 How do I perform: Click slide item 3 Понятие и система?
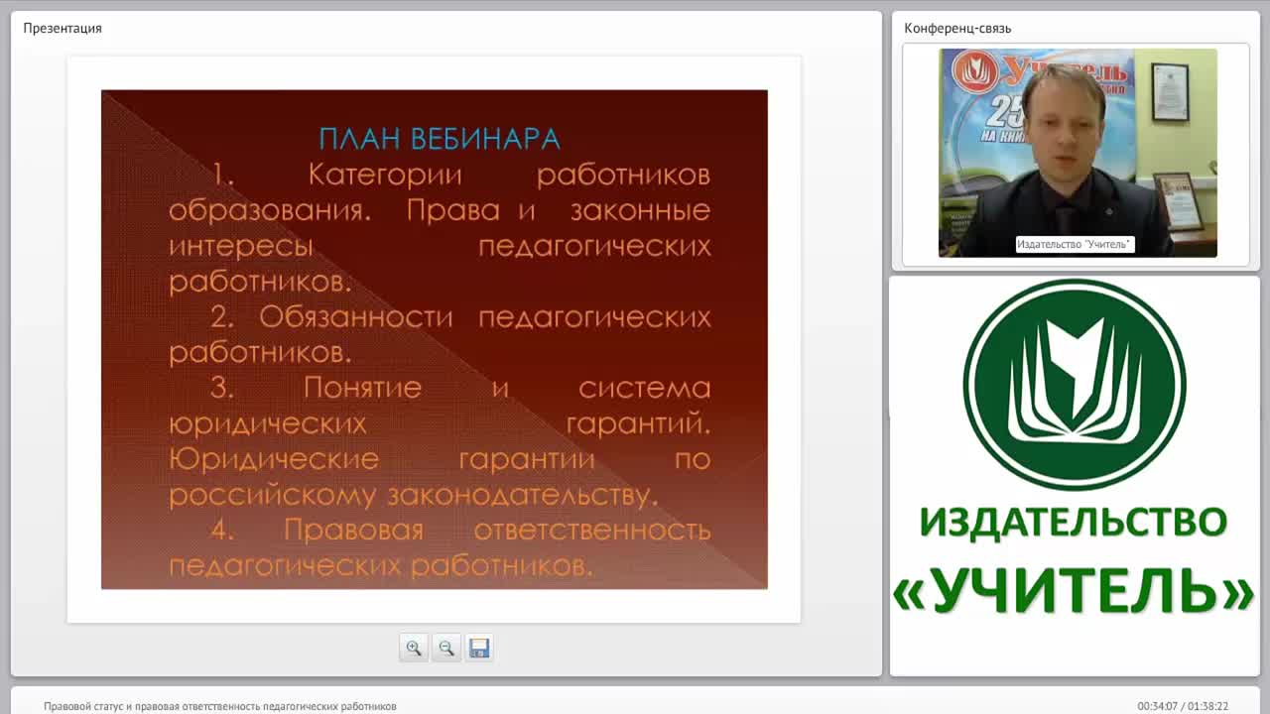[x=440, y=441]
